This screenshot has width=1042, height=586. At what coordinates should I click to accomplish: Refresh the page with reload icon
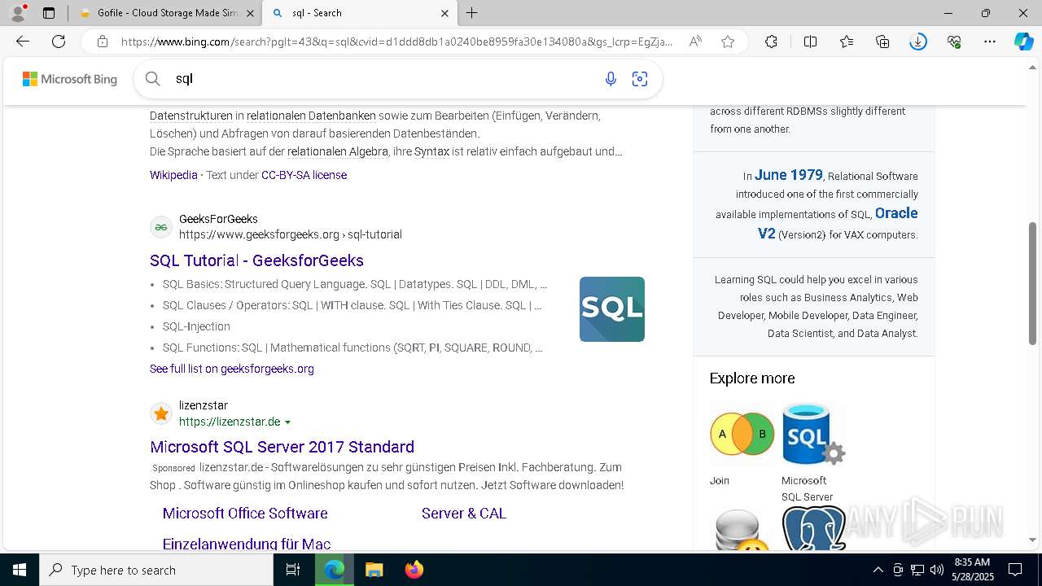coord(59,42)
